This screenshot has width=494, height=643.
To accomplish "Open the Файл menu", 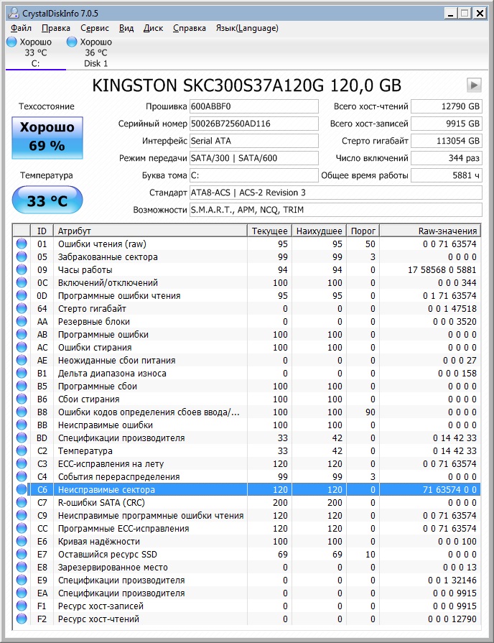I will (x=21, y=28).
